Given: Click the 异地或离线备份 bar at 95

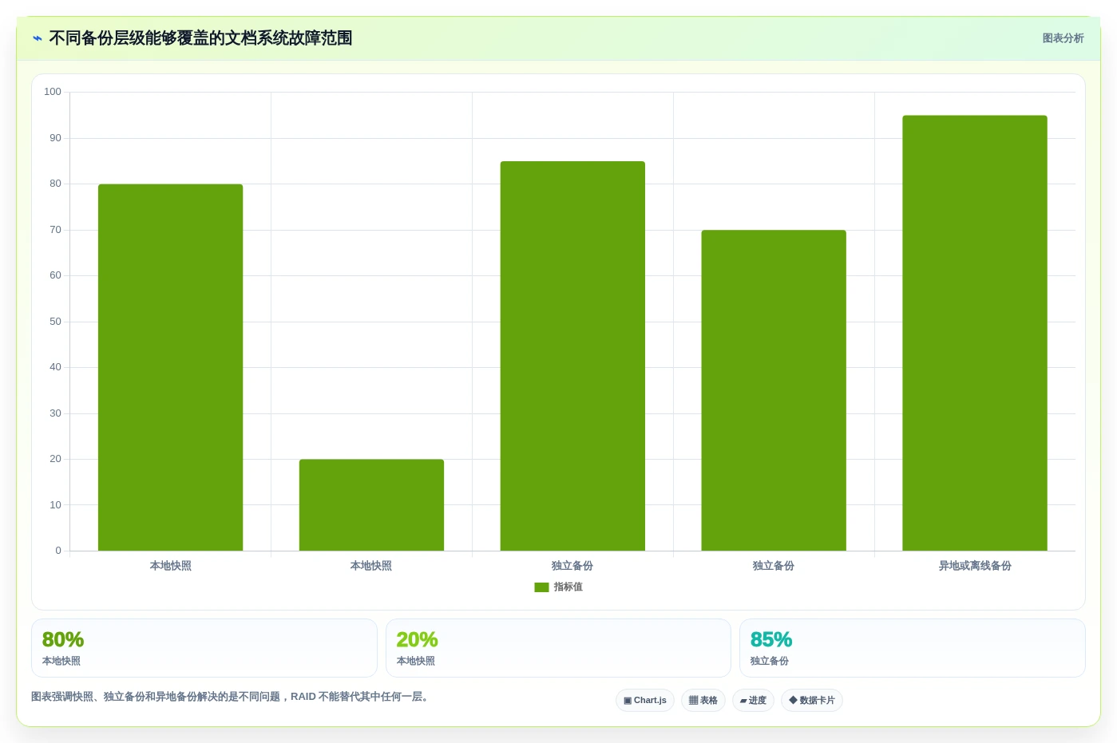Looking at the screenshot, I should pyautogui.click(x=975, y=333).
